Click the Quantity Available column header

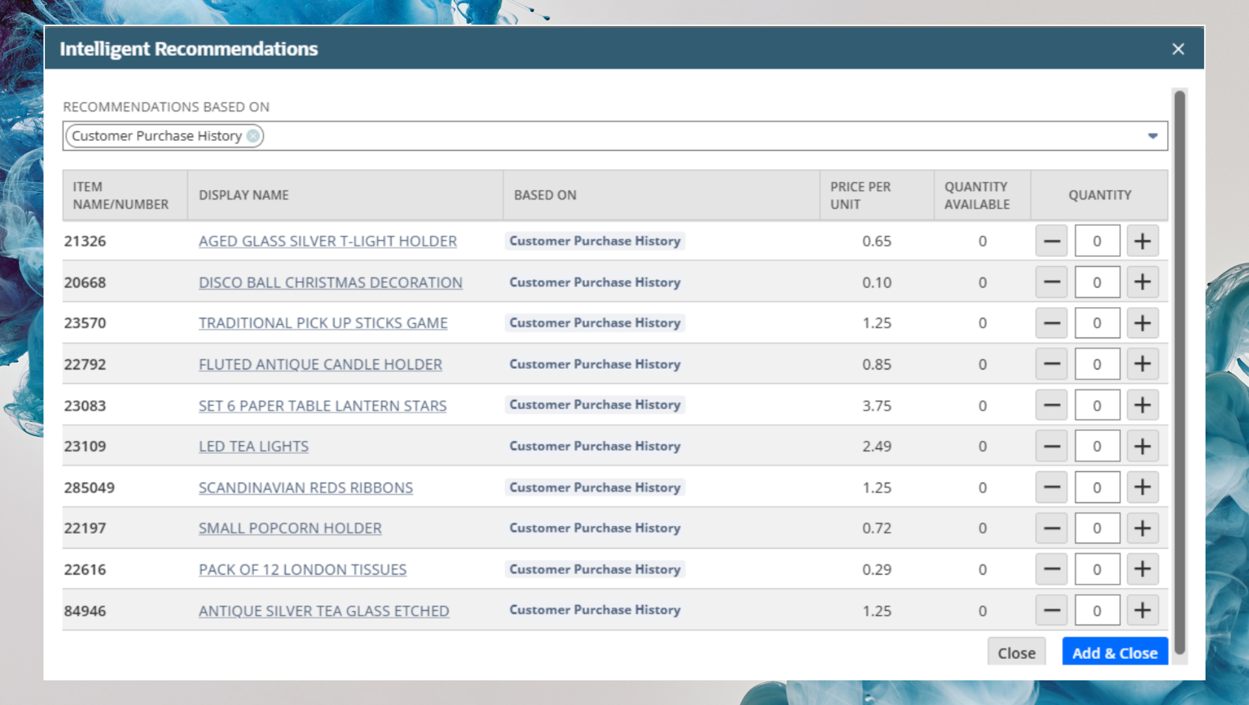pyautogui.click(x=982, y=195)
